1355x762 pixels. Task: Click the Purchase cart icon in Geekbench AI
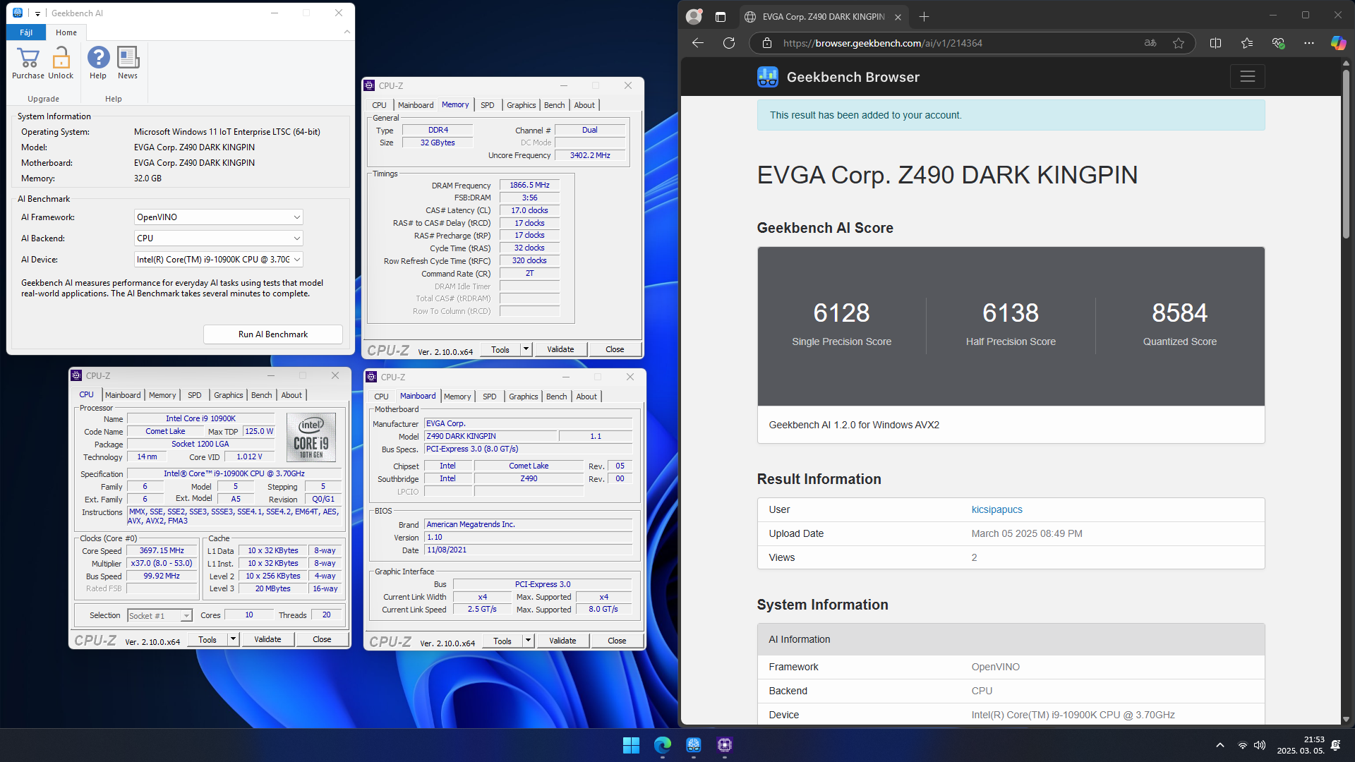[28, 58]
